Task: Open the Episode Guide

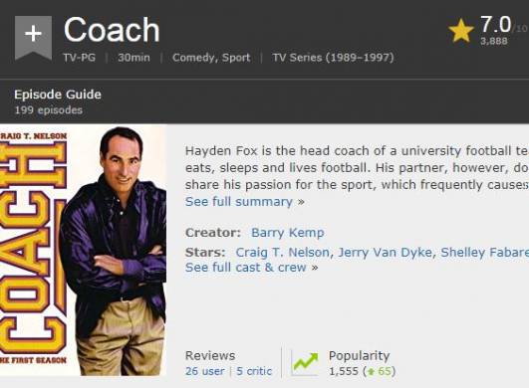Action: pyautogui.click(x=58, y=95)
